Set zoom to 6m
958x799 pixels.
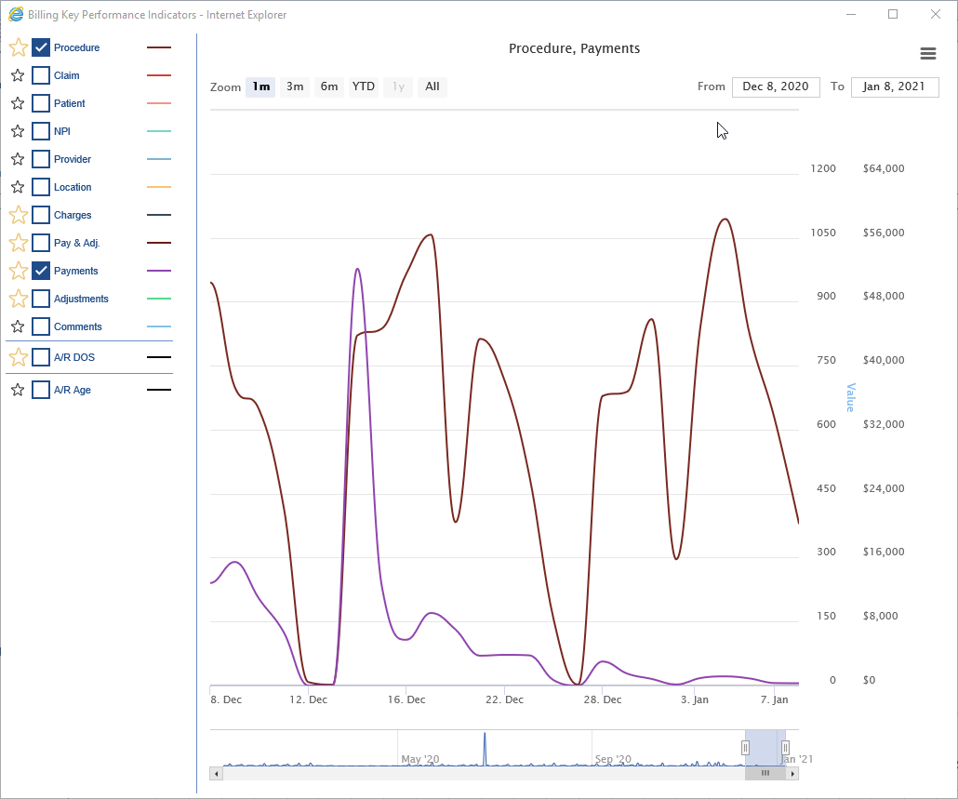tap(329, 87)
